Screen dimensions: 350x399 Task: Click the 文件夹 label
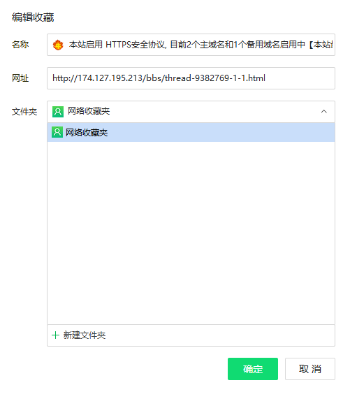[24, 112]
